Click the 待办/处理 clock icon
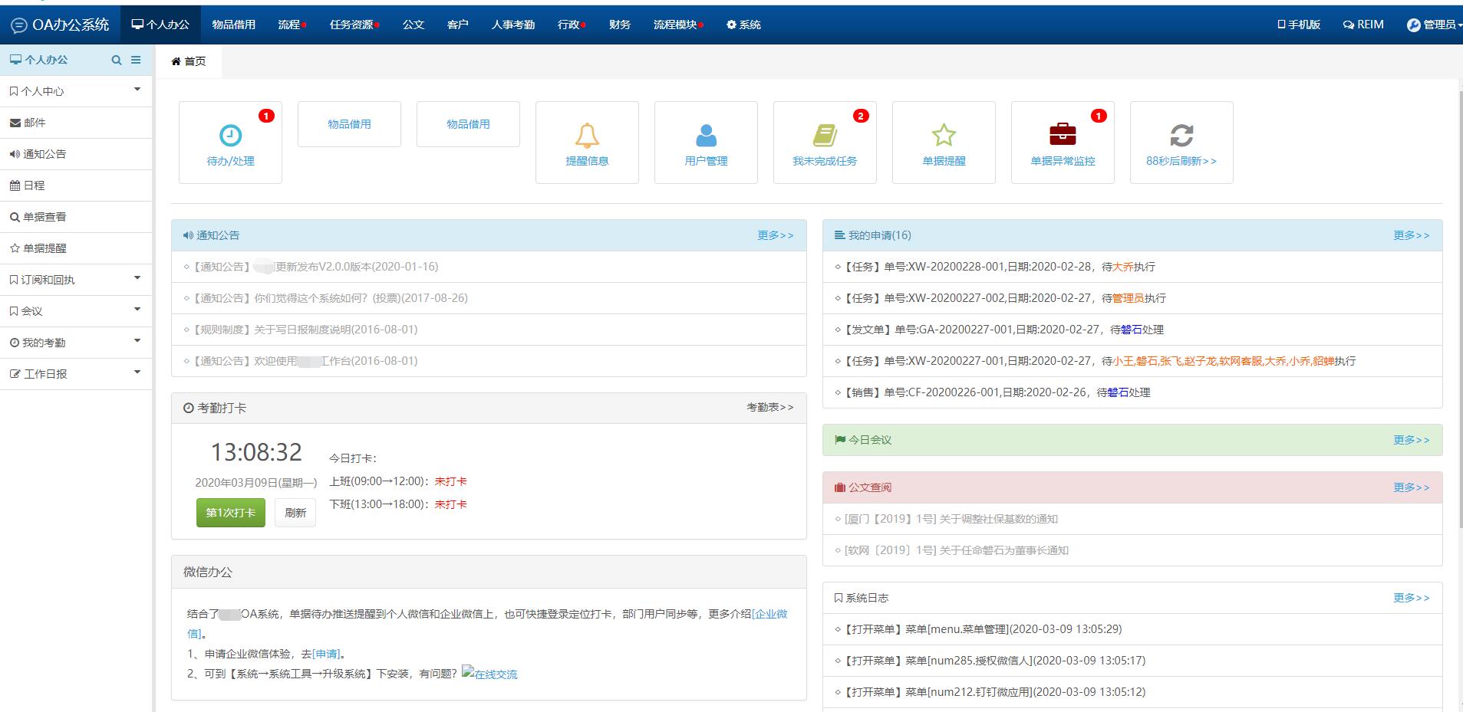This screenshot has width=1463, height=712. point(230,136)
